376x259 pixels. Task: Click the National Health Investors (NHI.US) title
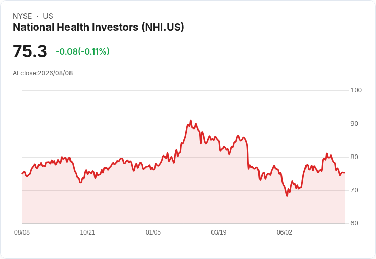pyautogui.click(x=98, y=28)
